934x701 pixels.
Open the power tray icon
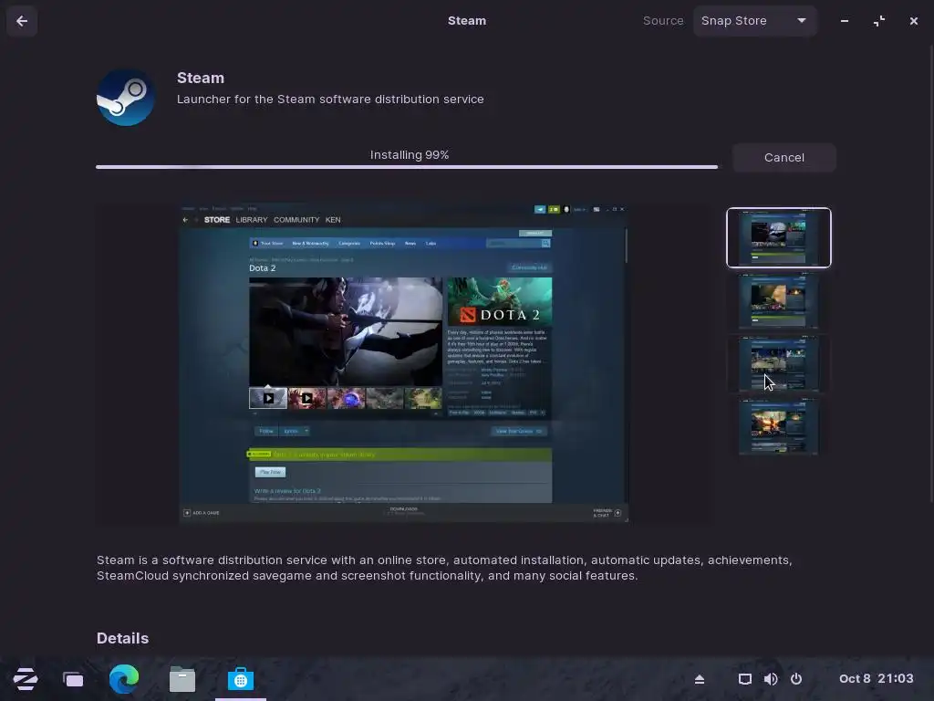(x=796, y=679)
